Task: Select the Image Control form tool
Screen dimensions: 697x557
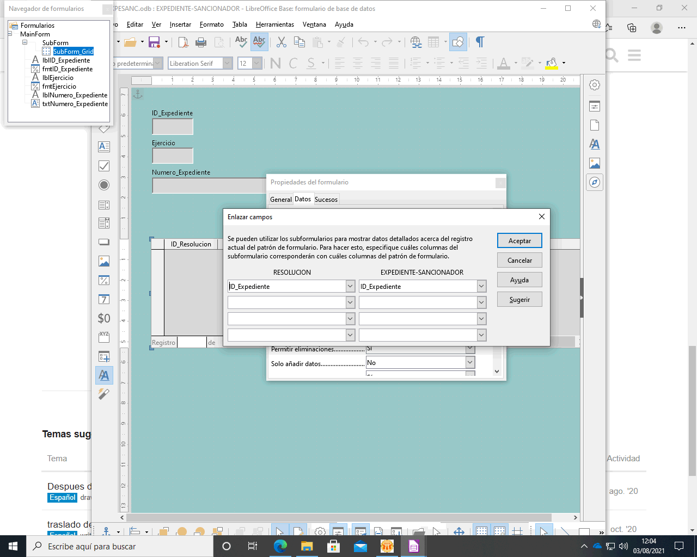Action: pyautogui.click(x=104, y=262)
